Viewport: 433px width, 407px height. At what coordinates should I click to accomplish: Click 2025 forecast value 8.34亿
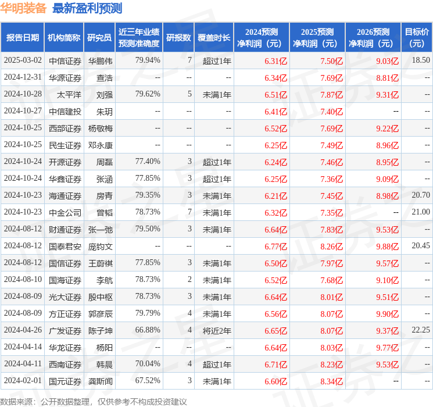(x=331, y=381)
